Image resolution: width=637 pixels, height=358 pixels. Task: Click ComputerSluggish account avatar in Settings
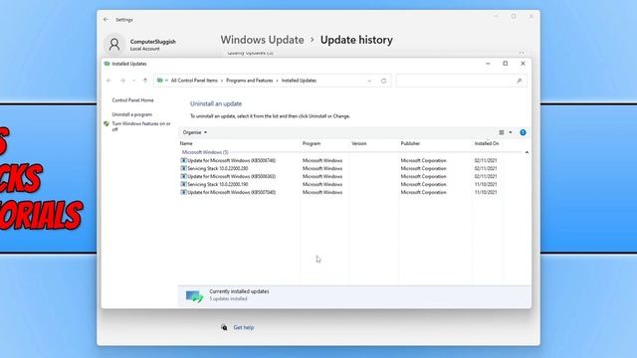(114, 44)
